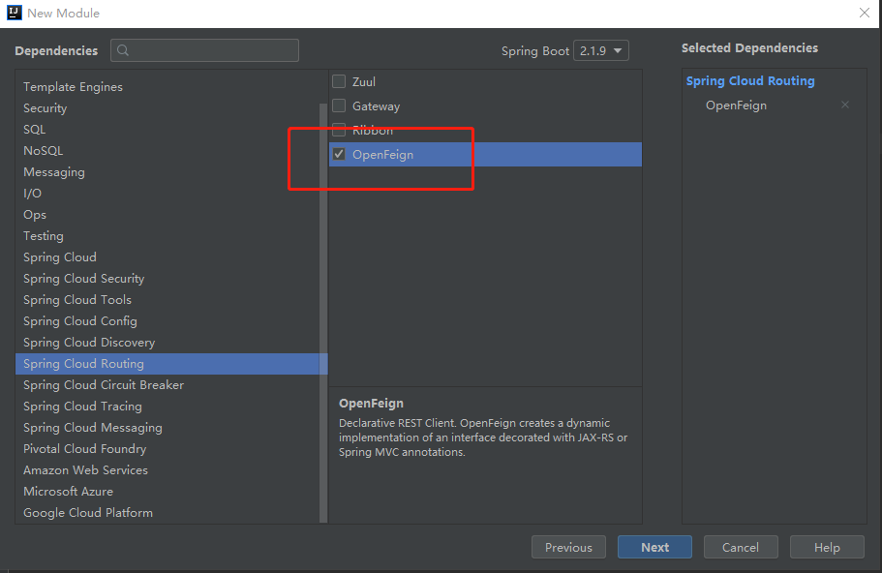Close the New Module dialog window

[x=864, y=14]
